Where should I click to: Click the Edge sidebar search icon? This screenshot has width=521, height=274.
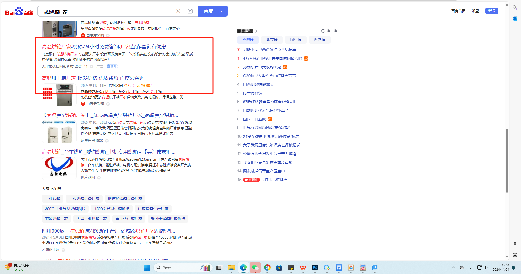click(515, 8)
